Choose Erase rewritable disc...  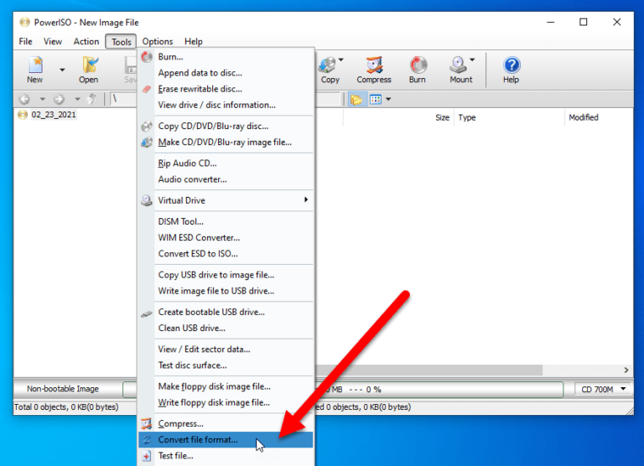click(226, 89)
